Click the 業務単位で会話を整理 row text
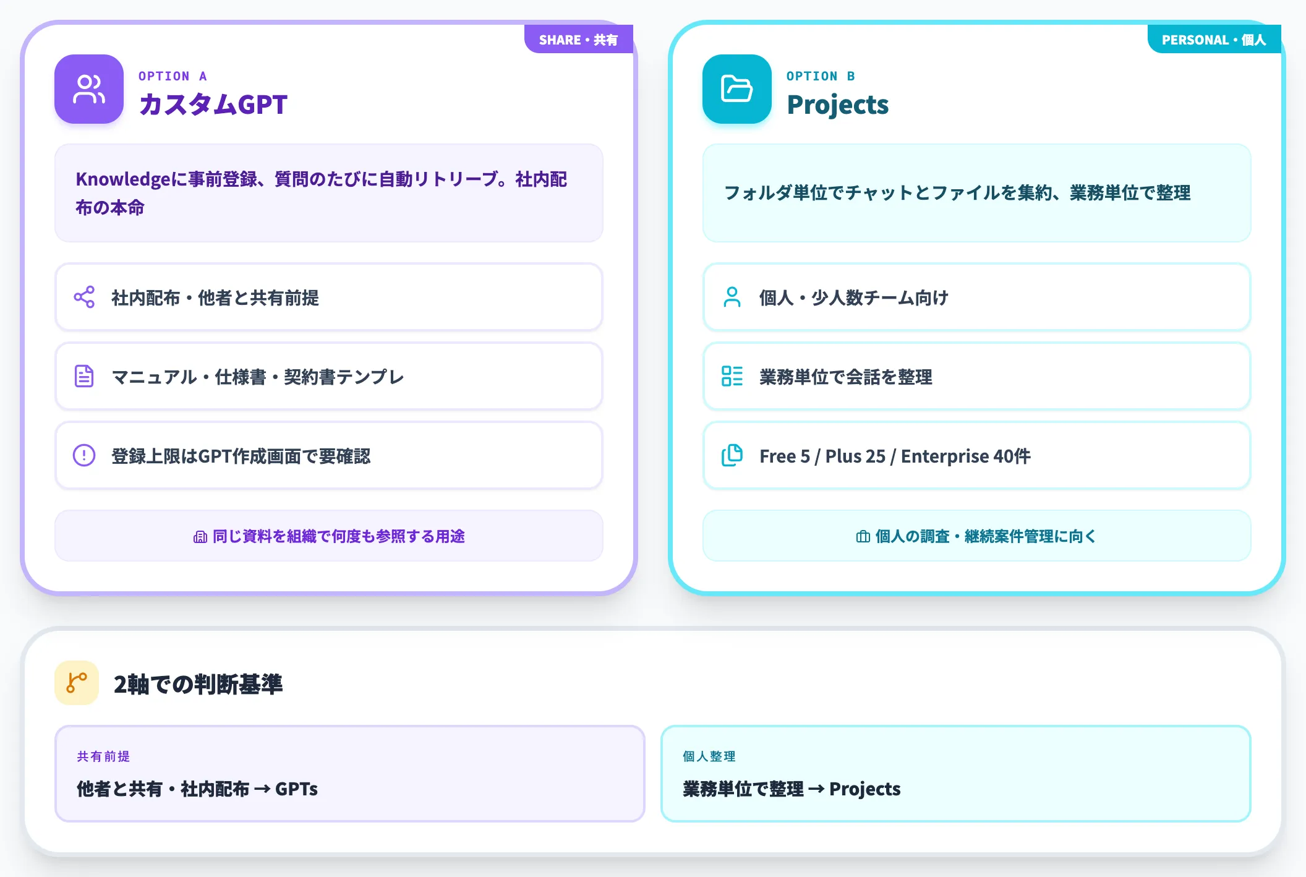The image size is (1306, 877). pos(846,377)
